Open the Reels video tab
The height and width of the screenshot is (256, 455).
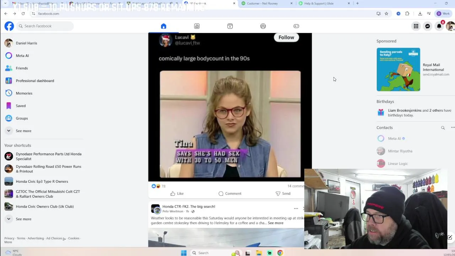[x=230, y=26]
